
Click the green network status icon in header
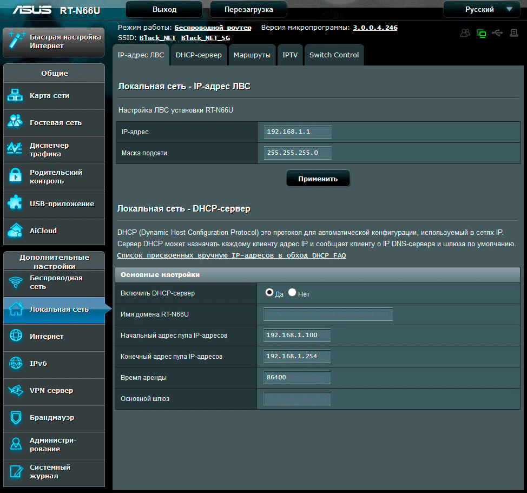[482, 33]
